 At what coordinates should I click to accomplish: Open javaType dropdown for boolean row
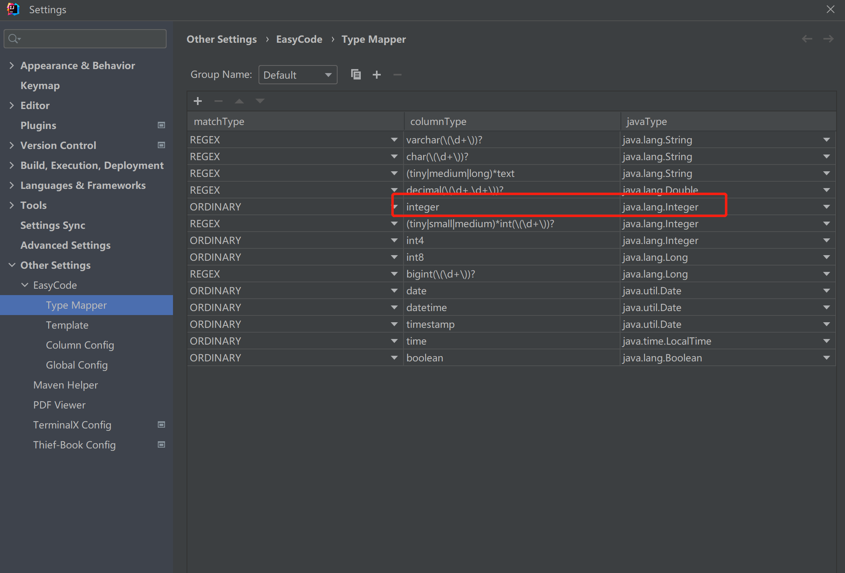pyautogui.click(x=826, y=358)
